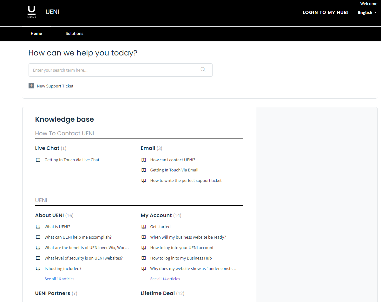Viewport: 381px width, 302px height.
Task: Click the book icon beside How to log in to my Business Hub
Action: click(x=144, y=258)
